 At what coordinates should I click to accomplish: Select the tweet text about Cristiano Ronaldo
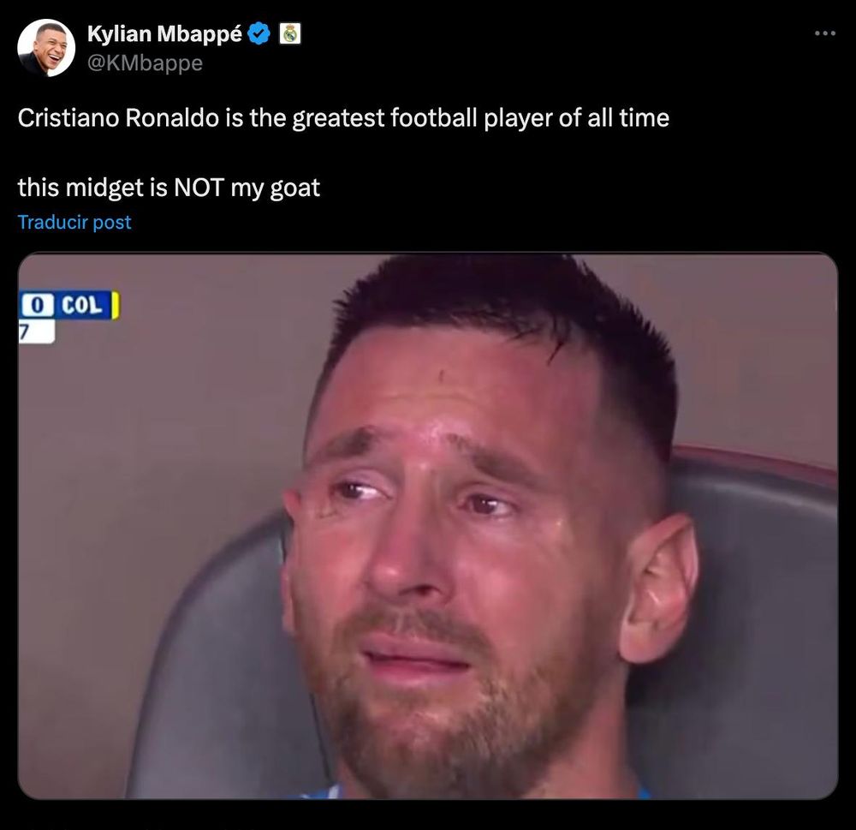[342, 118]
